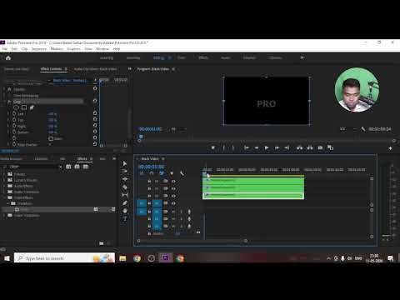Toggle the Bottom crop stopwatch animation
The height and width of the screenshot is (300, 400).
coord(14,132)
